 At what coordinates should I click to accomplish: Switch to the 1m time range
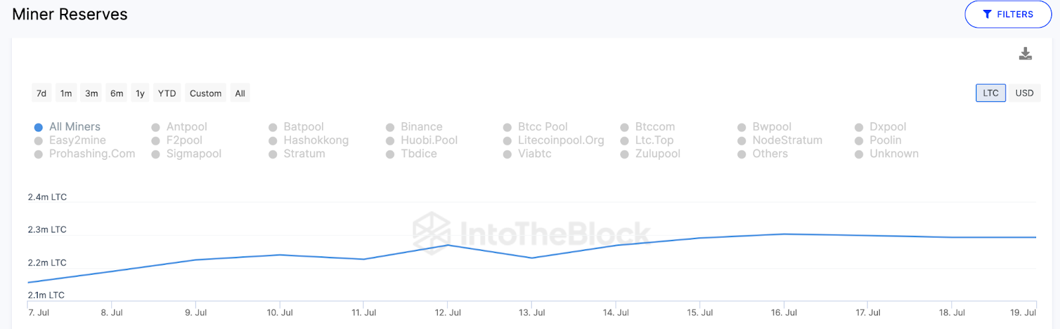pos(66,93)
